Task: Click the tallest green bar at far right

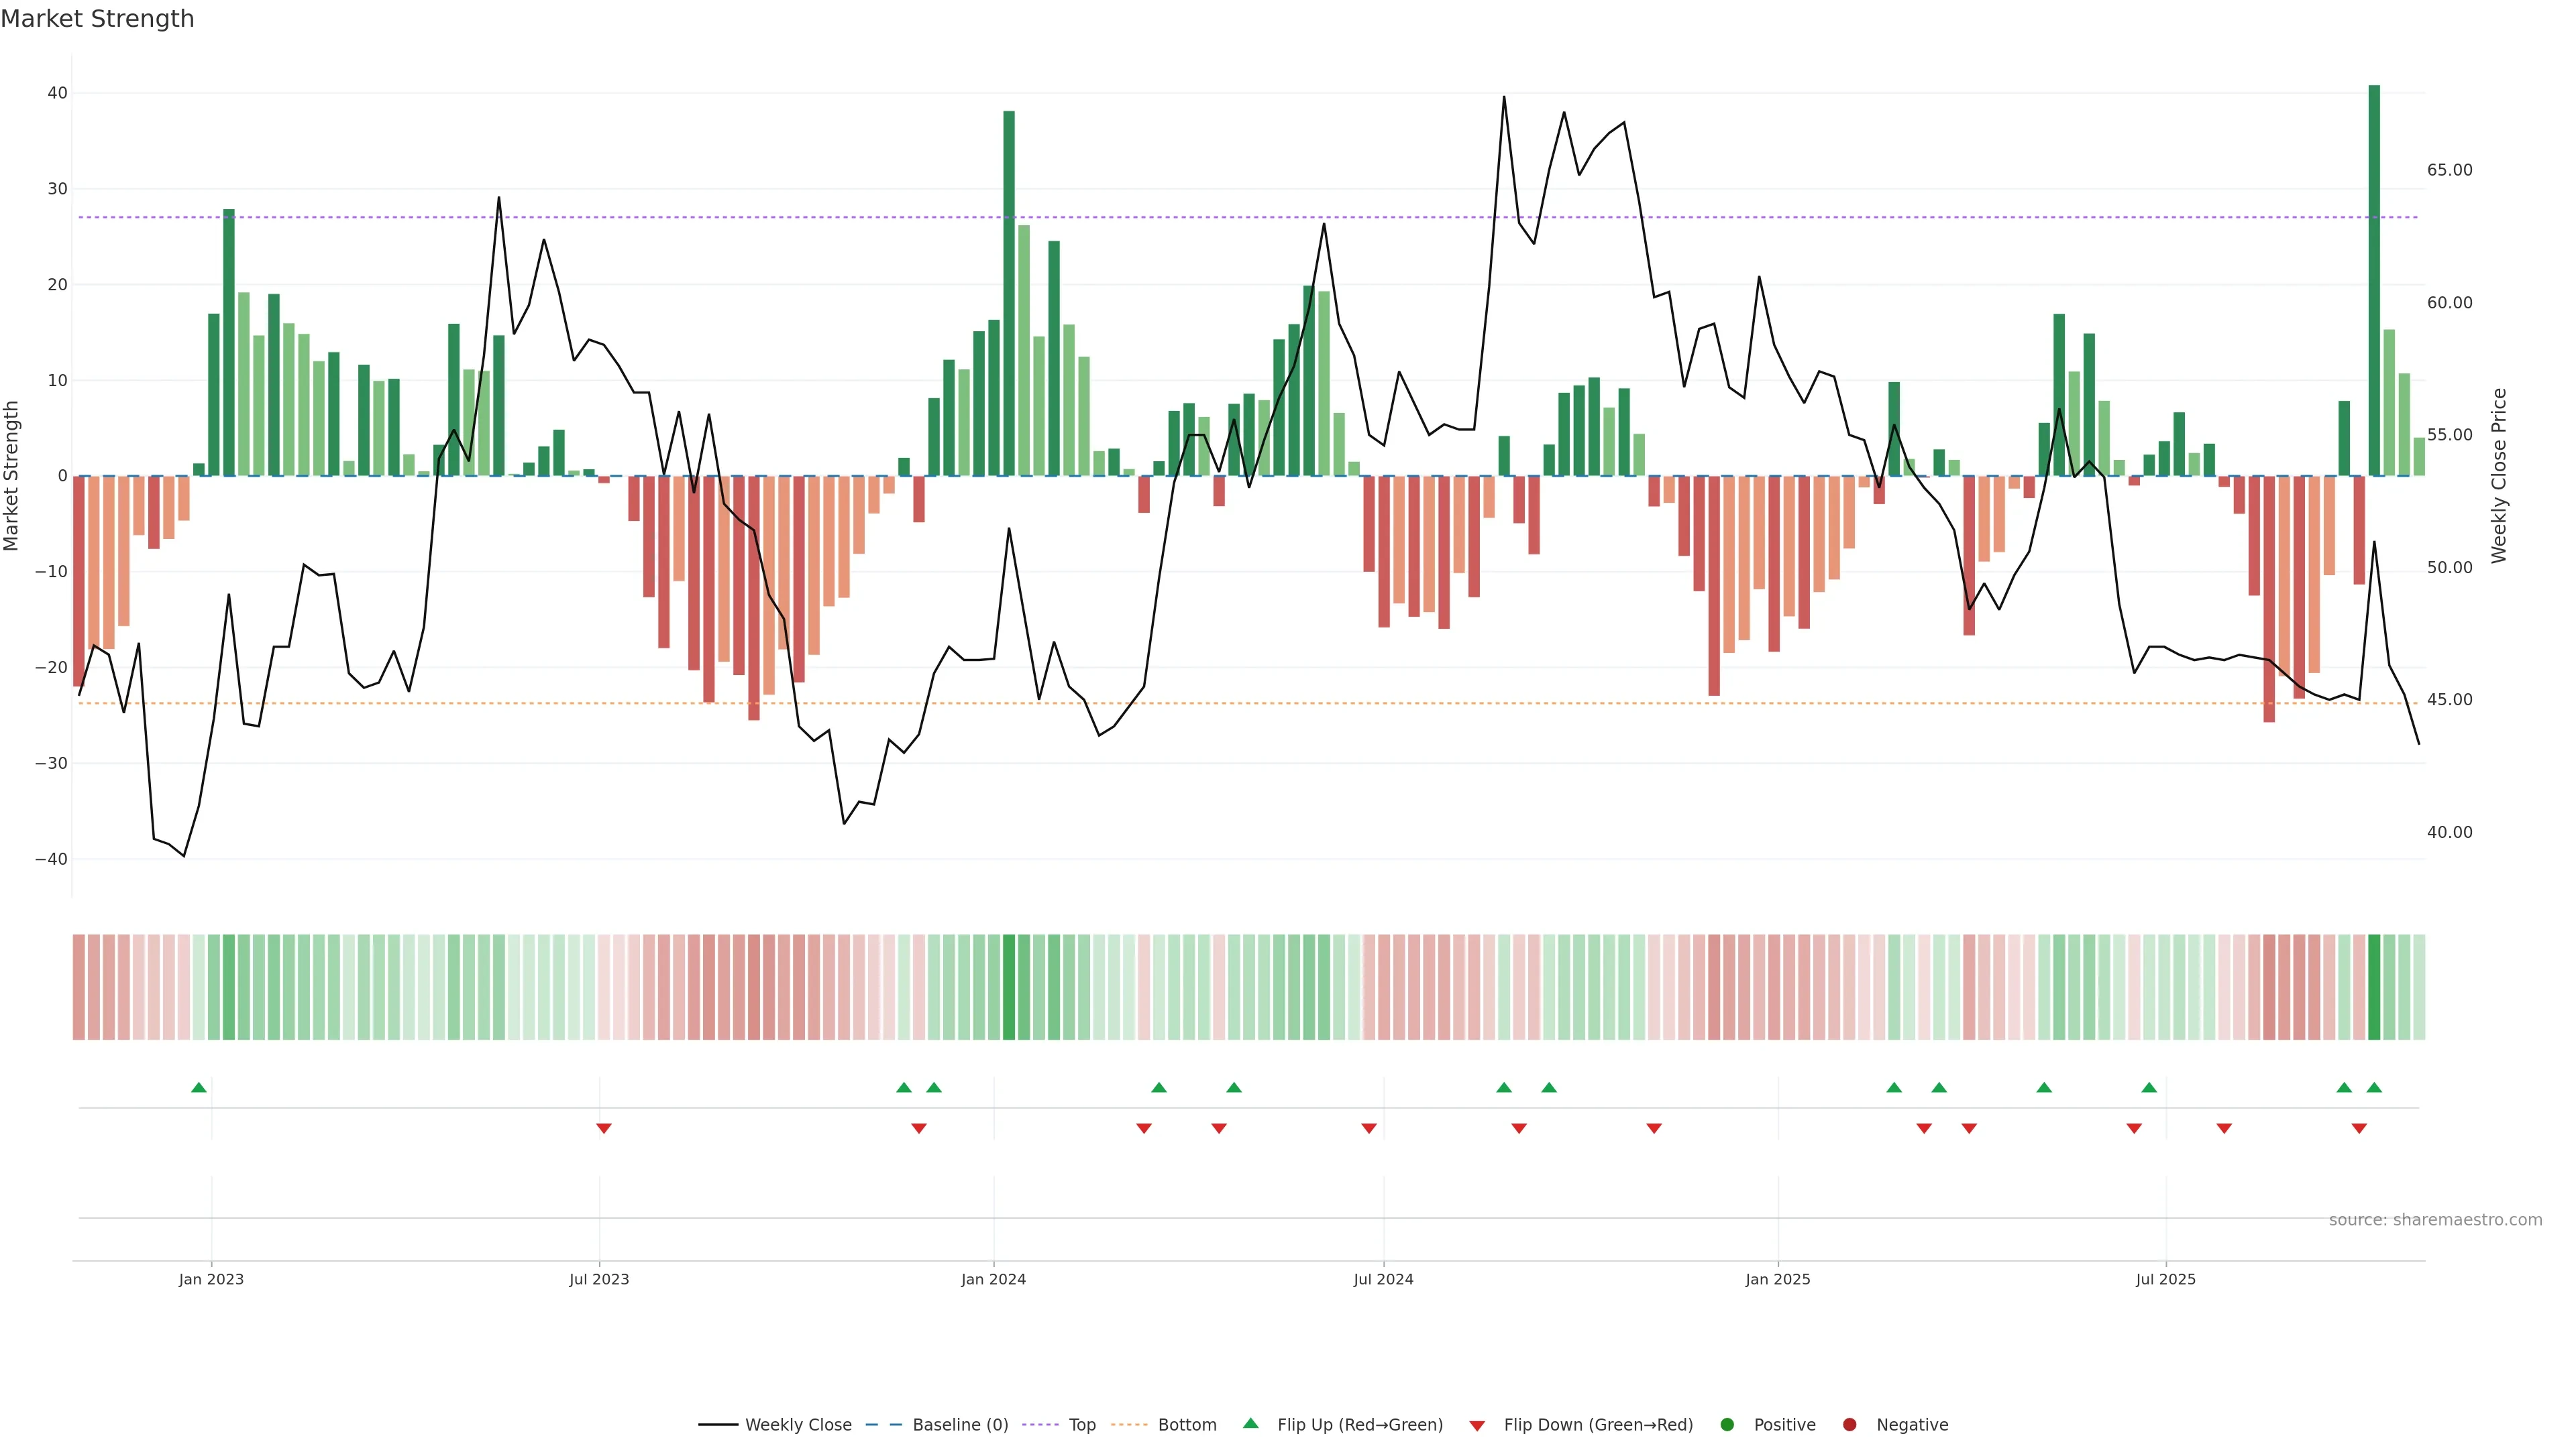Action: tap(2374, 280)
